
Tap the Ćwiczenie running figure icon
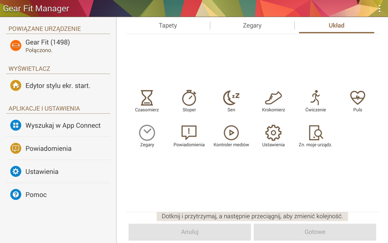(x=315, y=98)
